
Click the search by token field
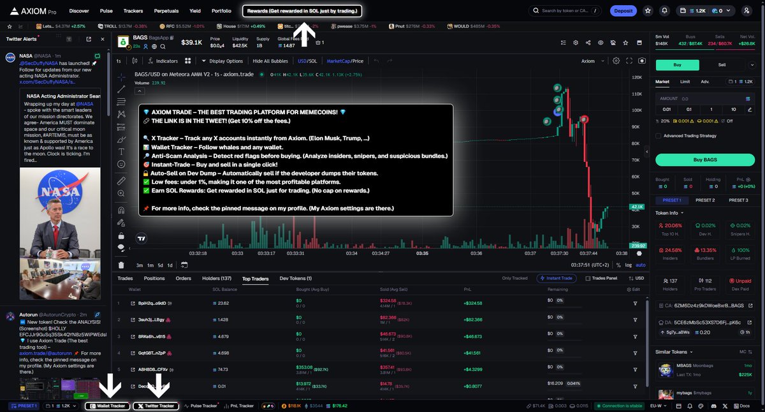coord(565,11)
